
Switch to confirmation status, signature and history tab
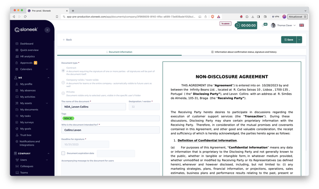tap(244, 52)
